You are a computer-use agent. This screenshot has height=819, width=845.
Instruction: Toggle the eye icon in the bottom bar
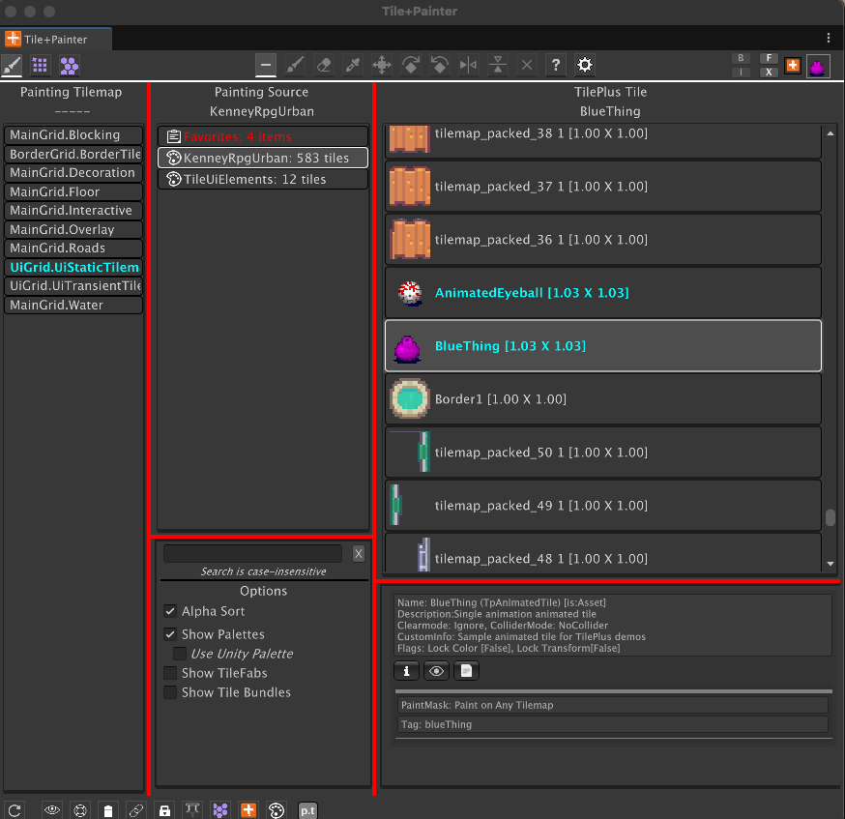tap(52, 810)
